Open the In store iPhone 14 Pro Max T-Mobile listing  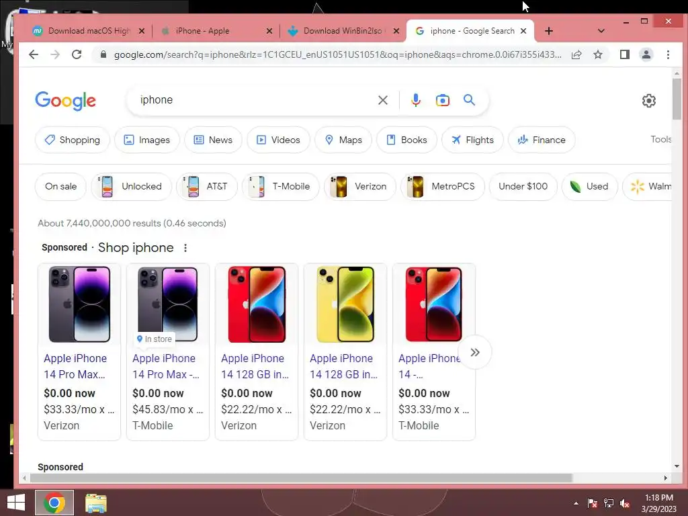[168, 352]
